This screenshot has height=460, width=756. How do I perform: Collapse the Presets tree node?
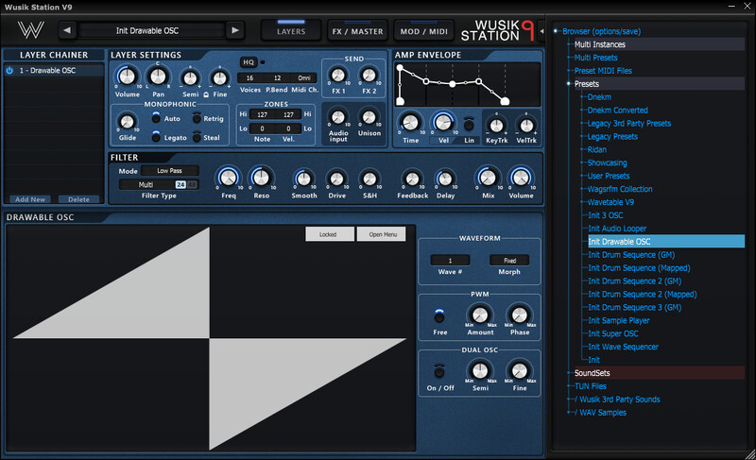coord(569,84)
